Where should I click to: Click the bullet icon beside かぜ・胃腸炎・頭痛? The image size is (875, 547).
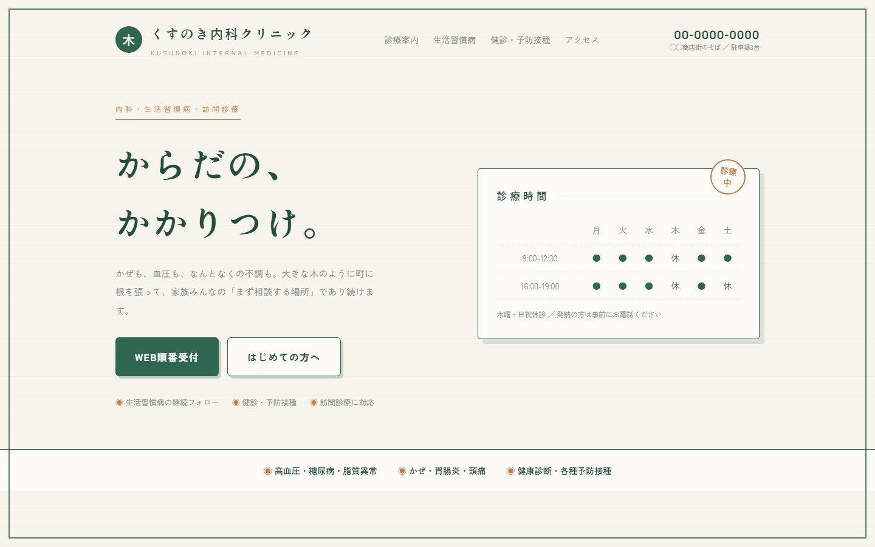402,471
